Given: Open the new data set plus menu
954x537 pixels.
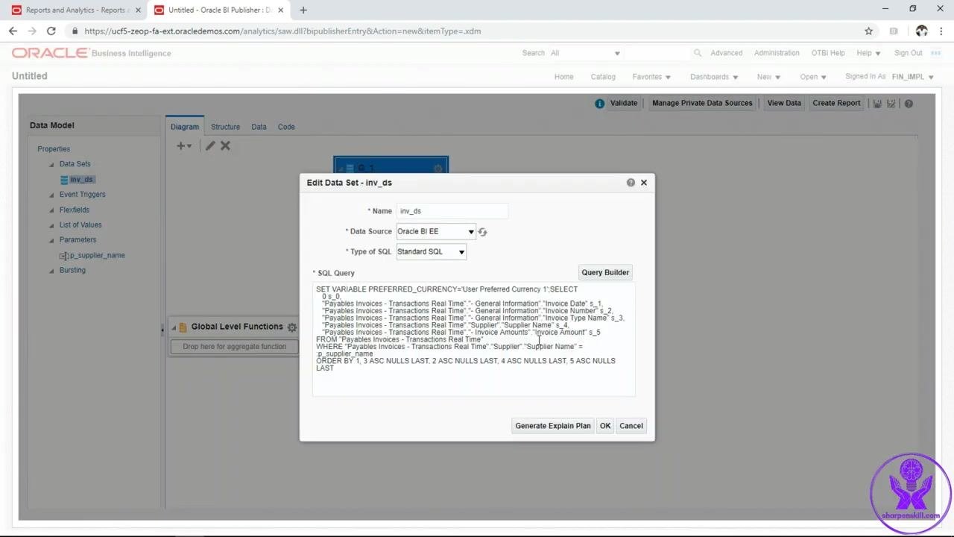Looking at the screenshot, I should click(x=183, y=145).
